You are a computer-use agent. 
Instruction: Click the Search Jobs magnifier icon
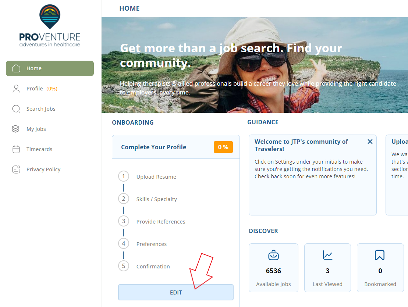(16, 108)
